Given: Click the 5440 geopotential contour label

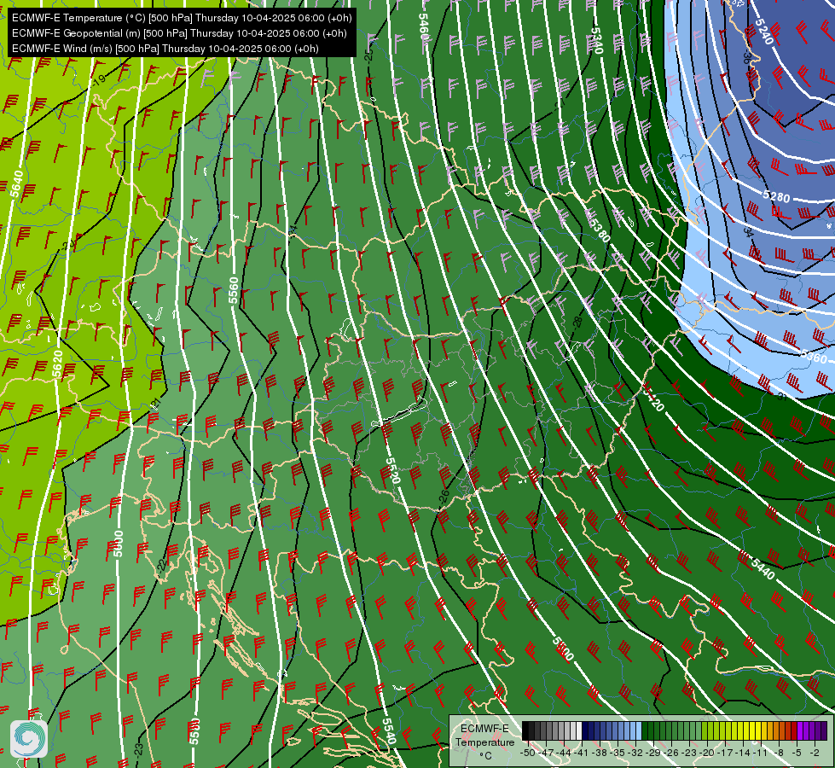Looking at the screenshot, I should [763, 568].
